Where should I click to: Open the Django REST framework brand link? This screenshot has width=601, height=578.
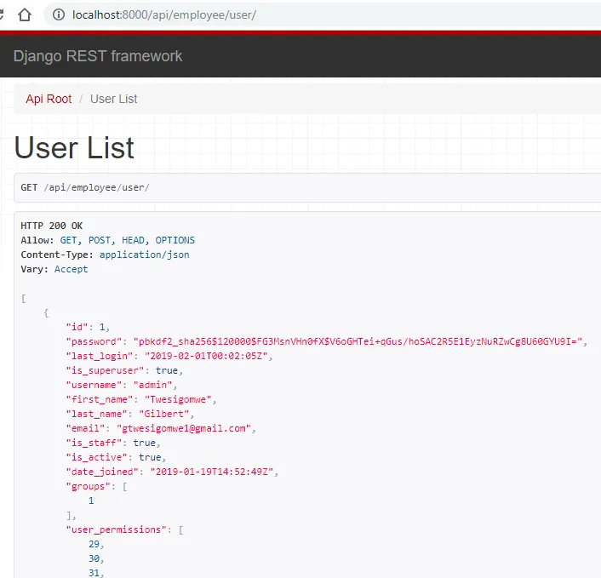point(98,56)
